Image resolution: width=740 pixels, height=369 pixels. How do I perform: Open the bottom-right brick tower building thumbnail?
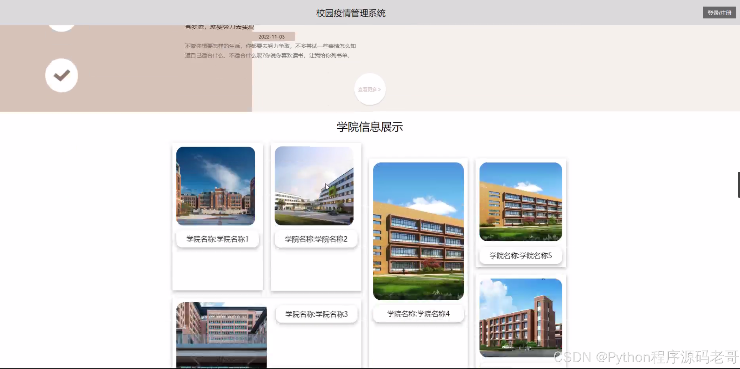coord(521,317)
